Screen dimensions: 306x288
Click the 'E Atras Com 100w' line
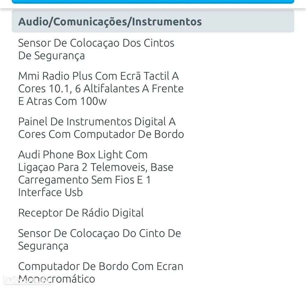pyautogui.click(x=62, y=101)
